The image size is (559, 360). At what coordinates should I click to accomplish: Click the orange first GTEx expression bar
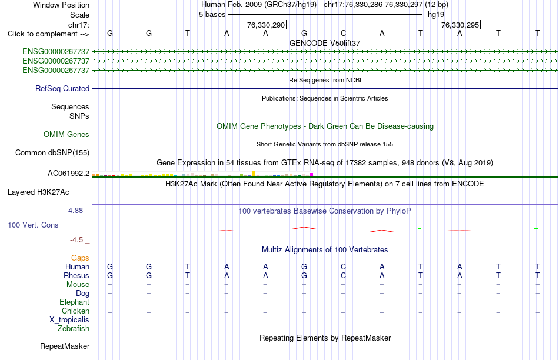(x=94, y=175)
